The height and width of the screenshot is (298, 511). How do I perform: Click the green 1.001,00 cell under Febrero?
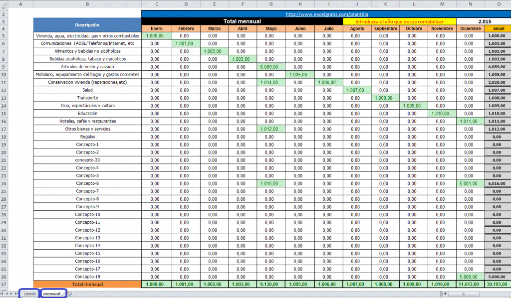tap(186, 43)
